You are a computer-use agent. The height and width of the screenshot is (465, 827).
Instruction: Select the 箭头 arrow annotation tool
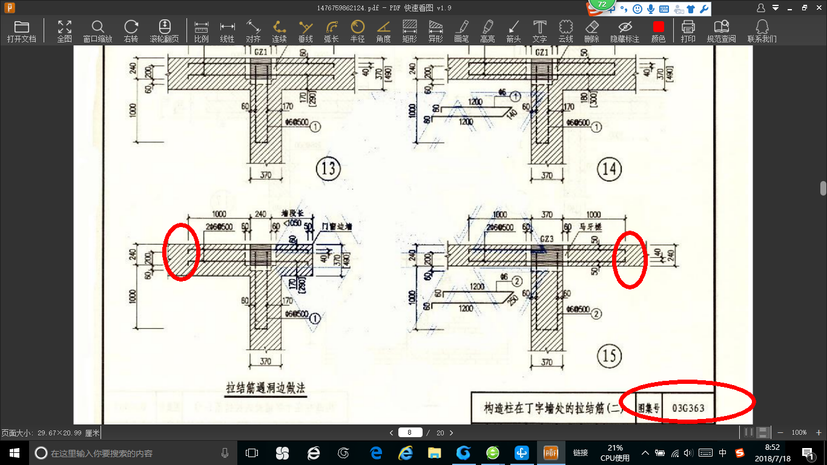pyautogui.click(x=513, y=31)
